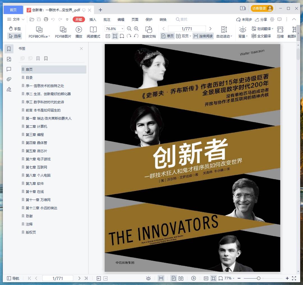Close the 书签 bookmarks panel
This screenshot has height=285, width=303.
coord(81,49)
